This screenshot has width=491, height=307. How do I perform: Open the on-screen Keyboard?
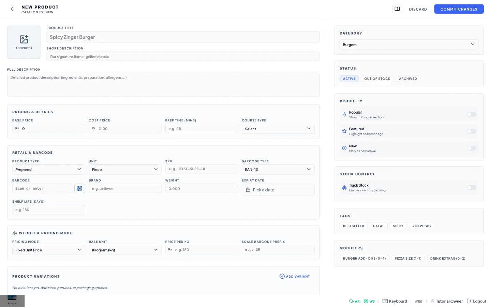coord(395,301)
